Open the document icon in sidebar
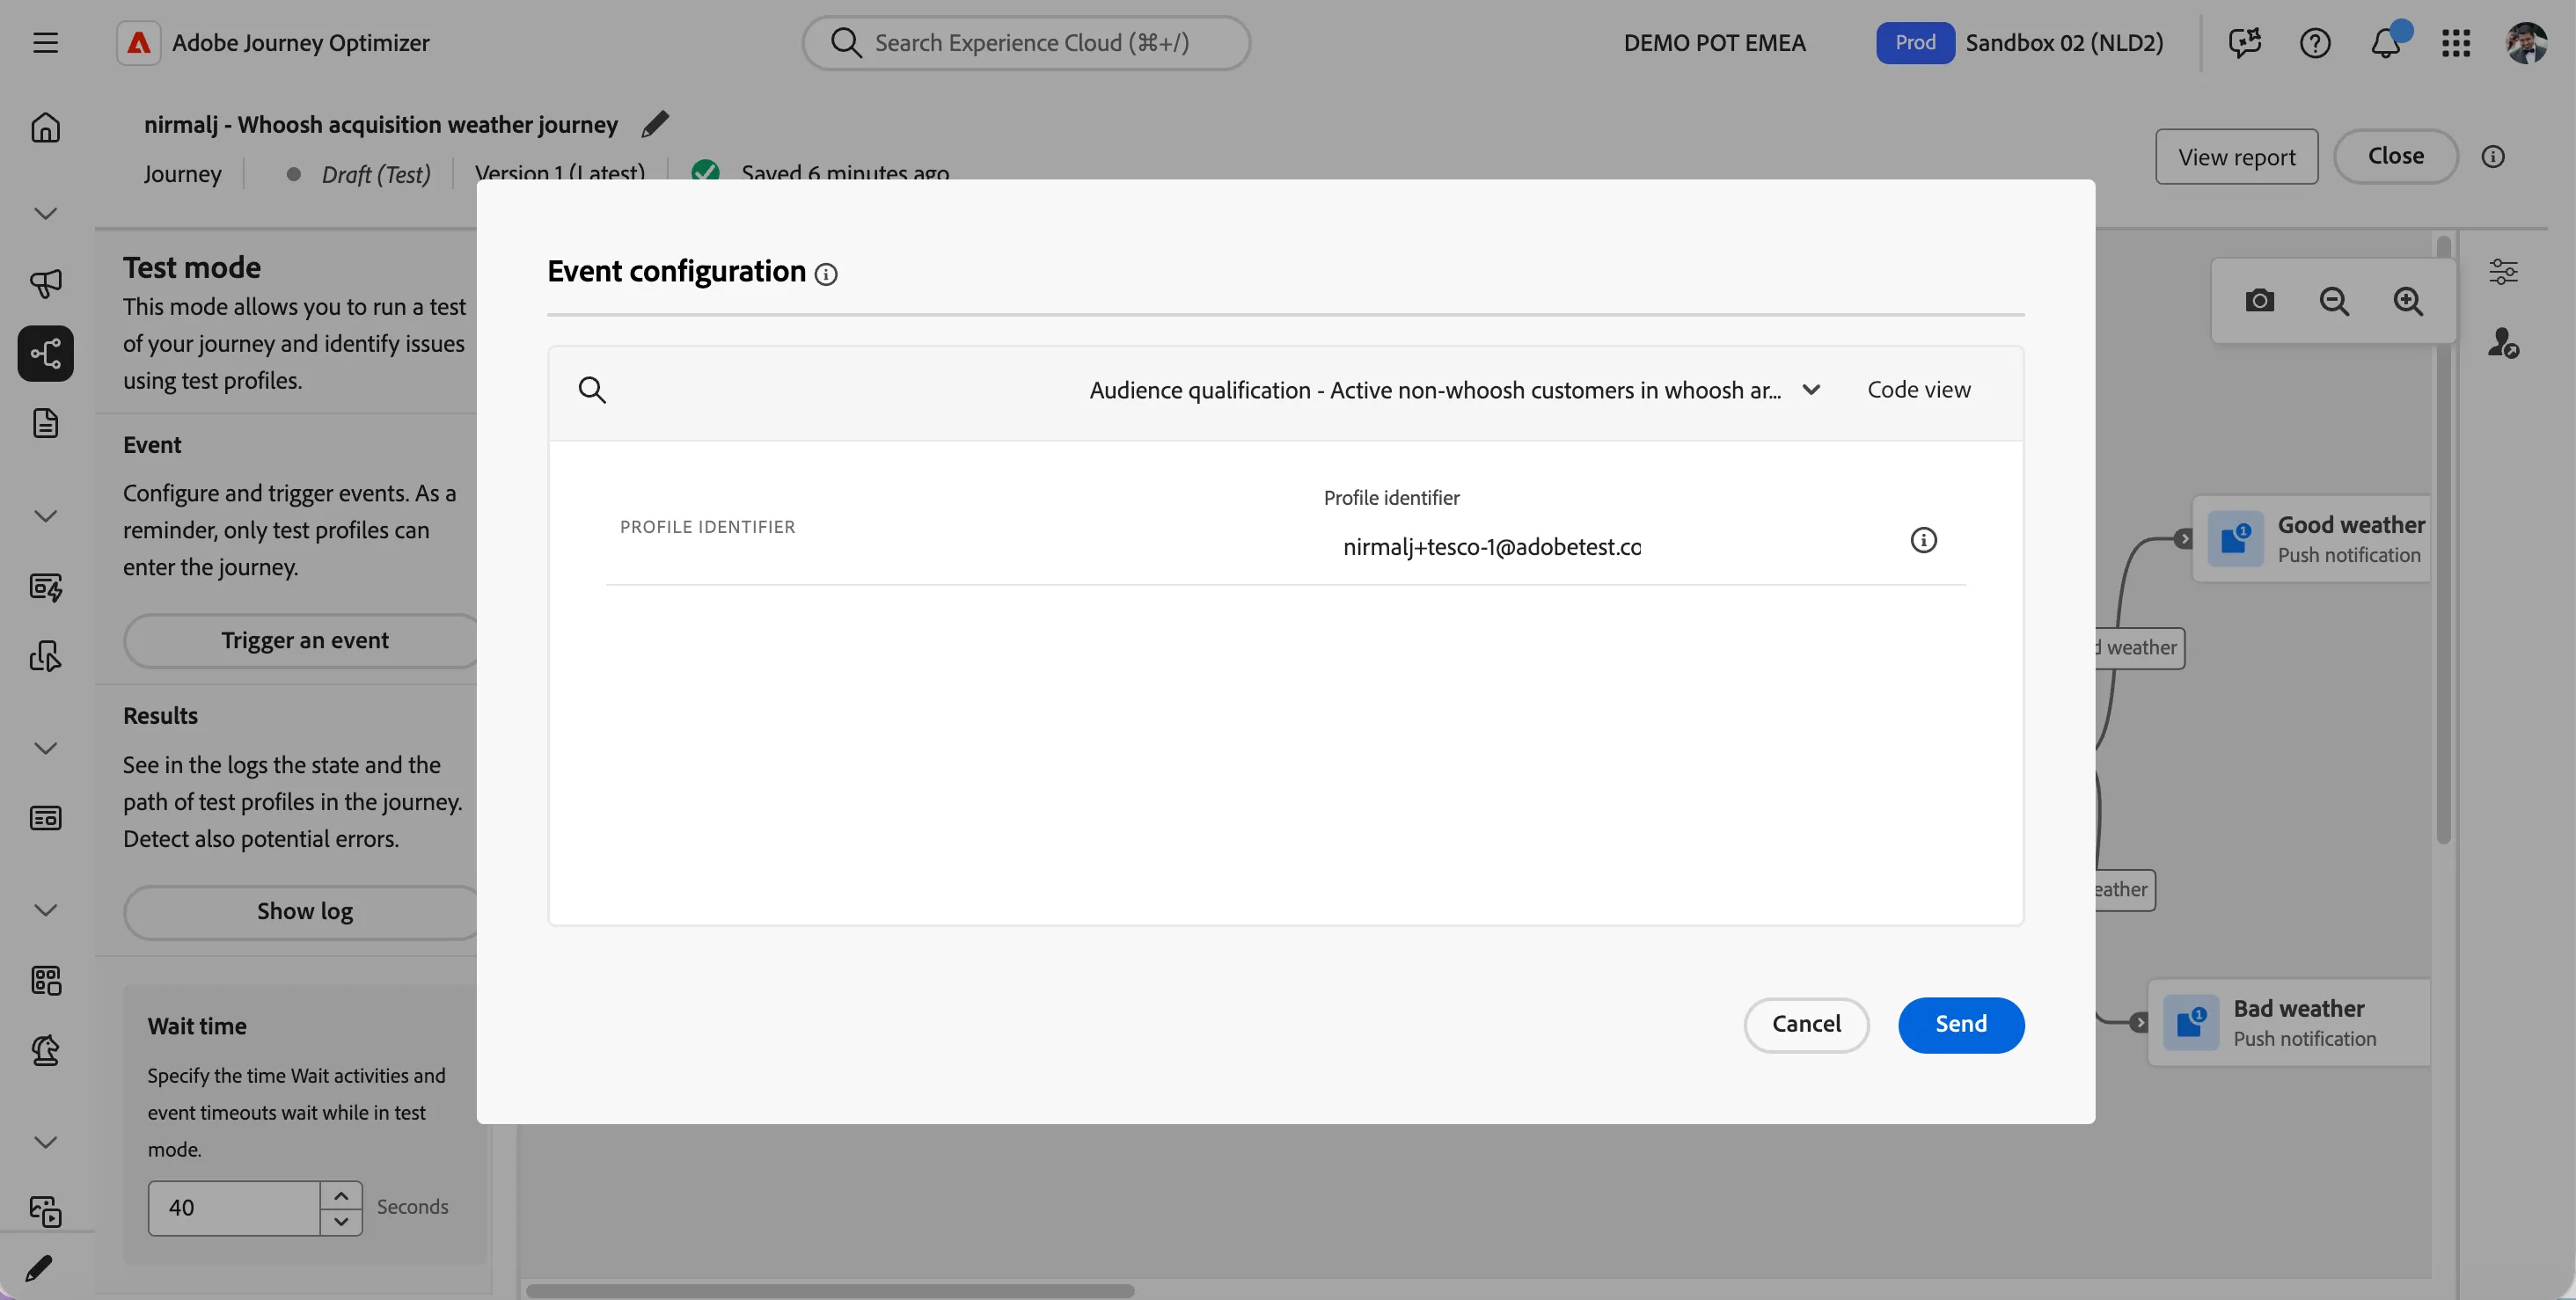2576x1300 pixels. point(45,423)
